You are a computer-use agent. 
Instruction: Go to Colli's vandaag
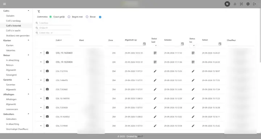13,21
